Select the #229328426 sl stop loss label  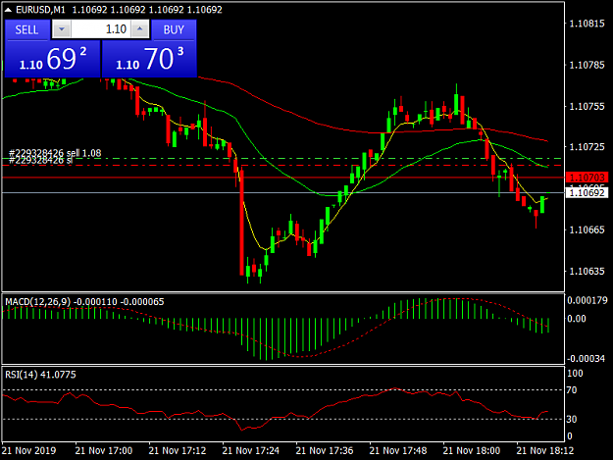pyautogui.click(x=40, y=161)
